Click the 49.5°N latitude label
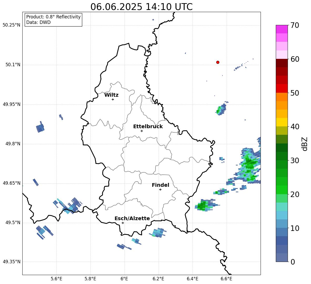Screen dimensions: 311x284 point(13,223)
